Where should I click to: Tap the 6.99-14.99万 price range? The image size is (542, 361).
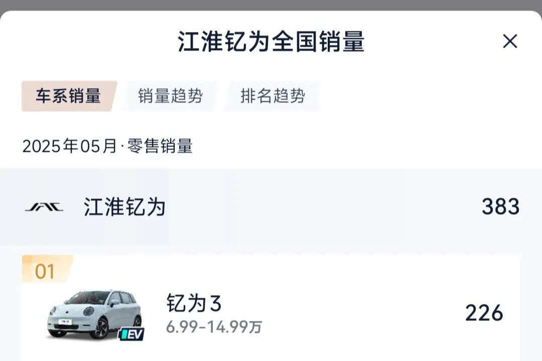tap(214, 327)
